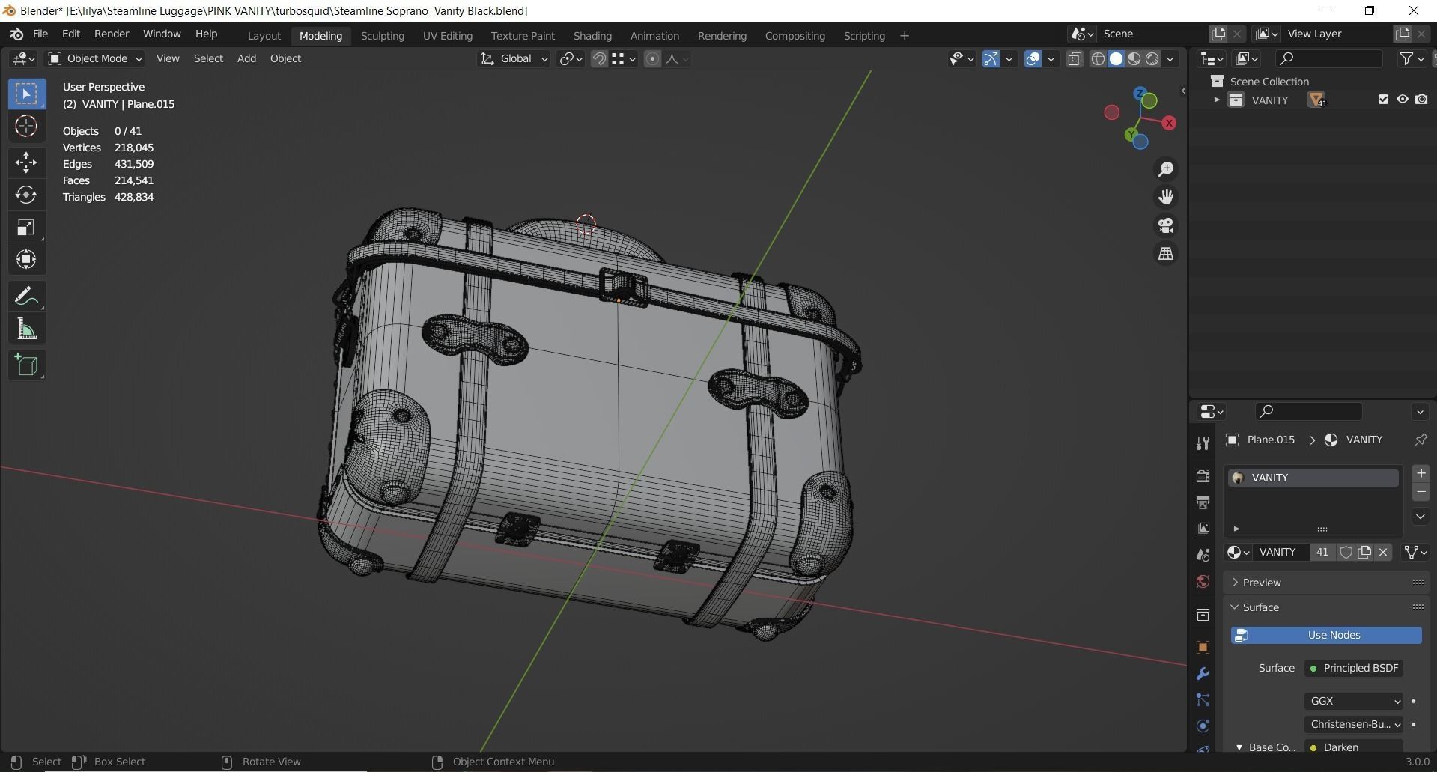Open viewport shading options dropdown
This screenshot has height=772, width=1437.
pos(1170,58)
